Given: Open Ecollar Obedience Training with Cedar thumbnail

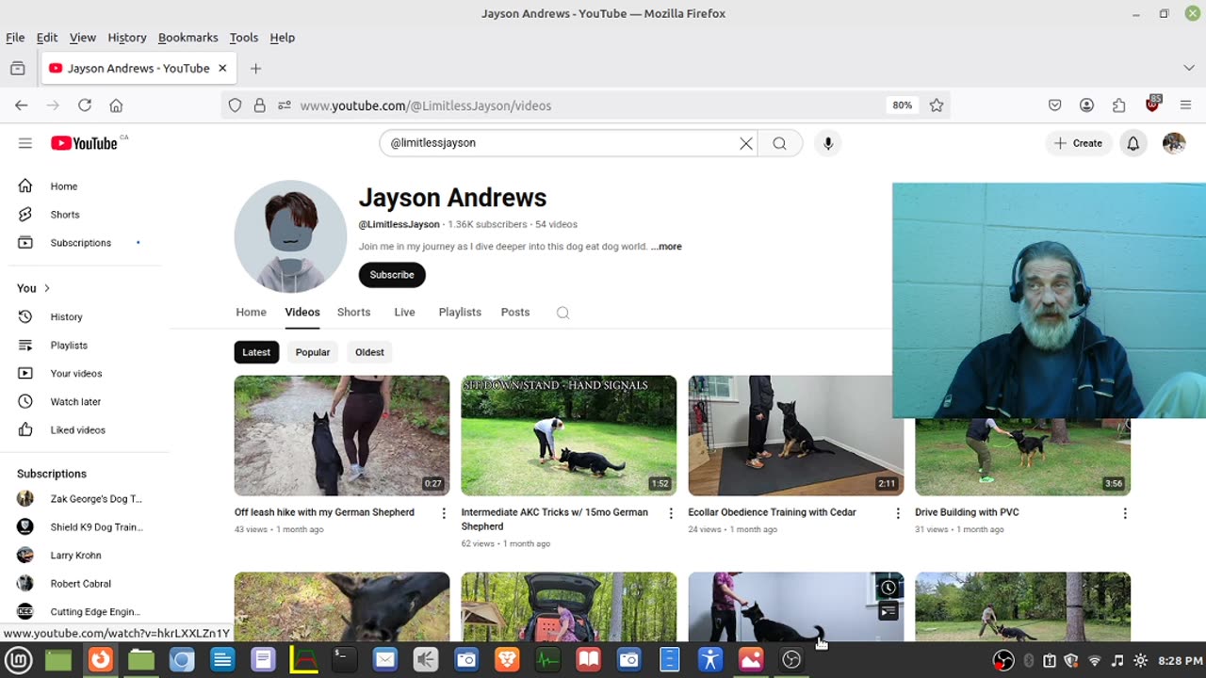Looking at the screenshot, I should point(796,436).
